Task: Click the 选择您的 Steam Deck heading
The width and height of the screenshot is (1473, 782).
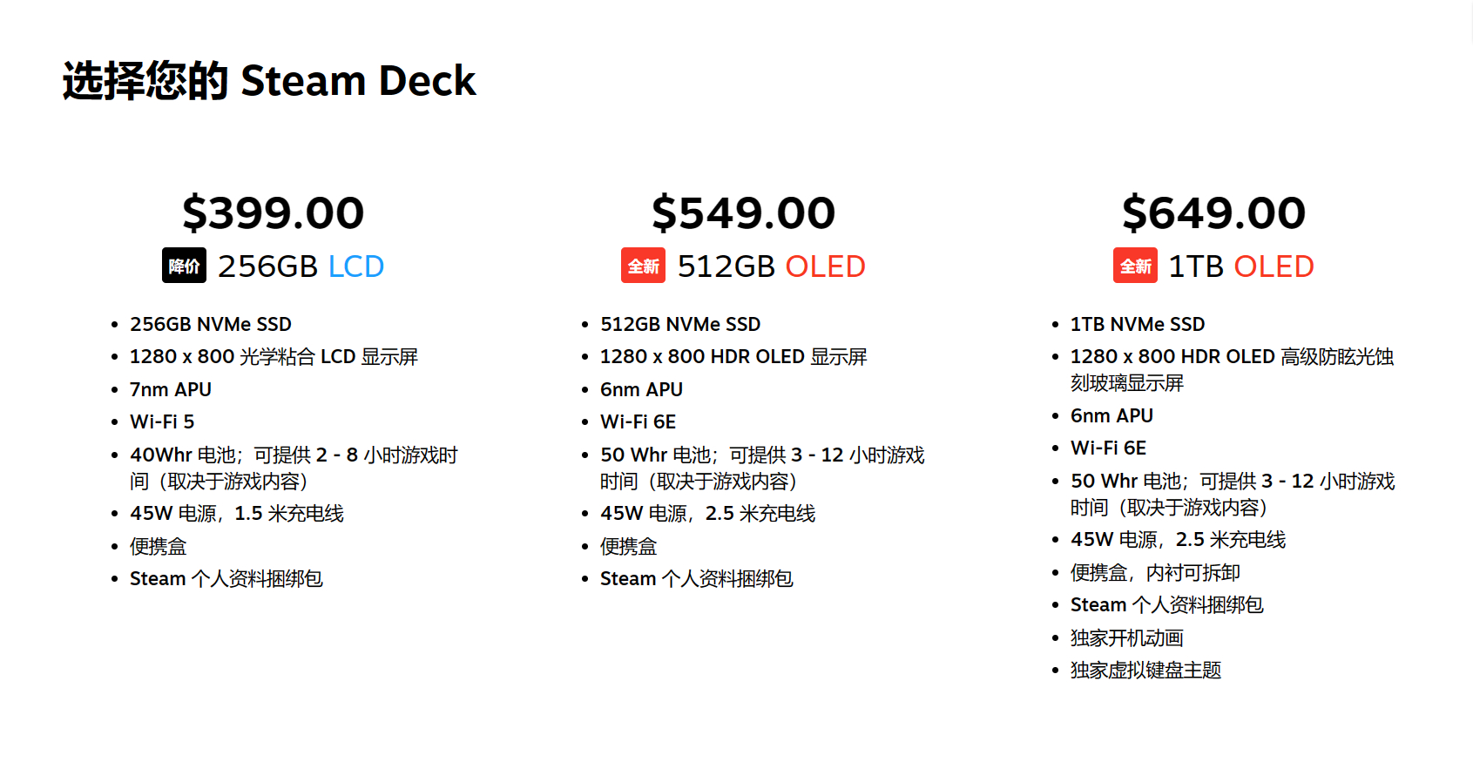Action: point(269,81)
